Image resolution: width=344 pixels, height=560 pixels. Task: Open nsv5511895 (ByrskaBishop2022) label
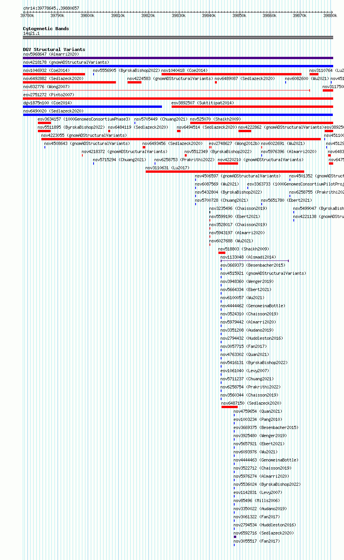tap(72, 127)
